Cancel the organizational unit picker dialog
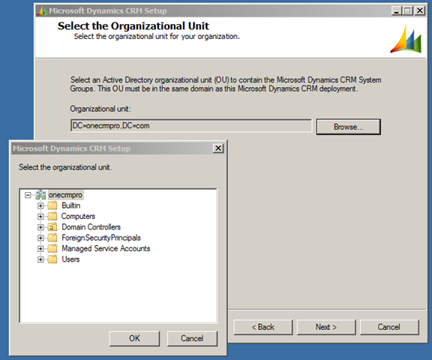The width and height of the screenshot is (432, 360). click(x=192, y=338)
